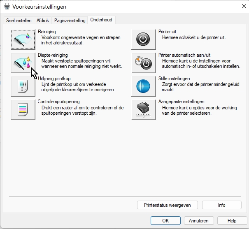Print the Controle spuitopening nozzle check
The height and width of the screenshot is (229, 249).
pos(23,109)
